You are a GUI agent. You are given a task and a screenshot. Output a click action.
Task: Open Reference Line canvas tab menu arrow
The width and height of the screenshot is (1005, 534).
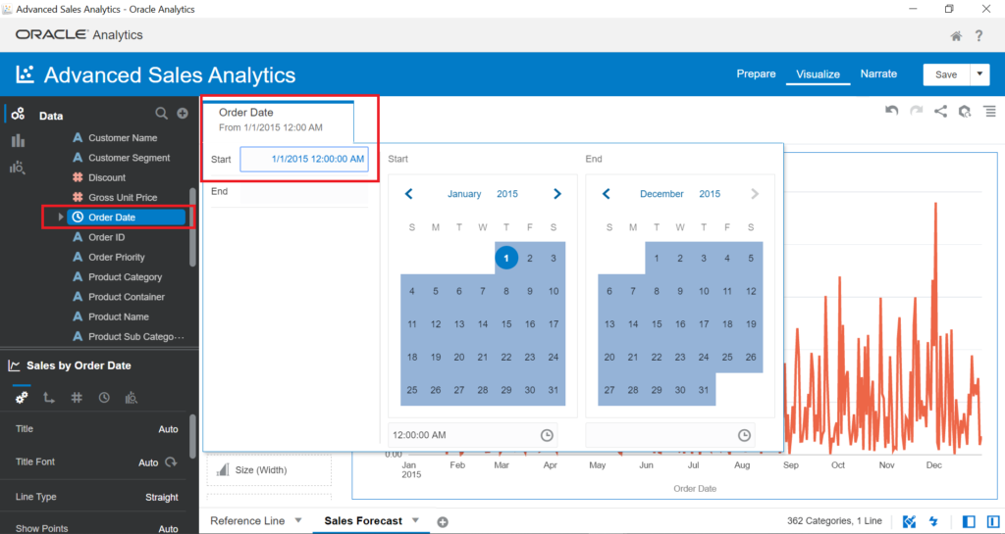298,520
